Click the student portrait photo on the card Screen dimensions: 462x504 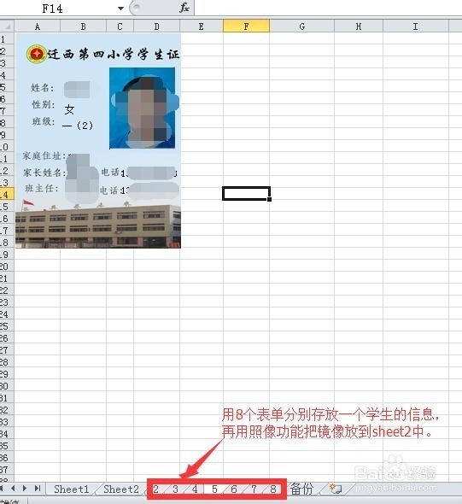[143, 108]
